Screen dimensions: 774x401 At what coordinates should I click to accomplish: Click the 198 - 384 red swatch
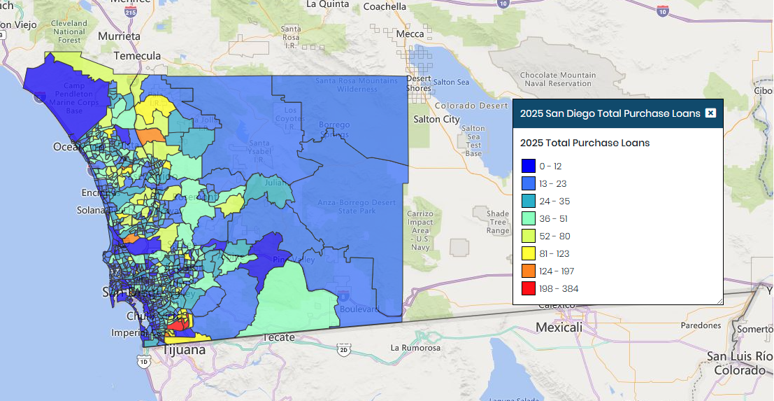pyautogui.click(x=529, y=288)
